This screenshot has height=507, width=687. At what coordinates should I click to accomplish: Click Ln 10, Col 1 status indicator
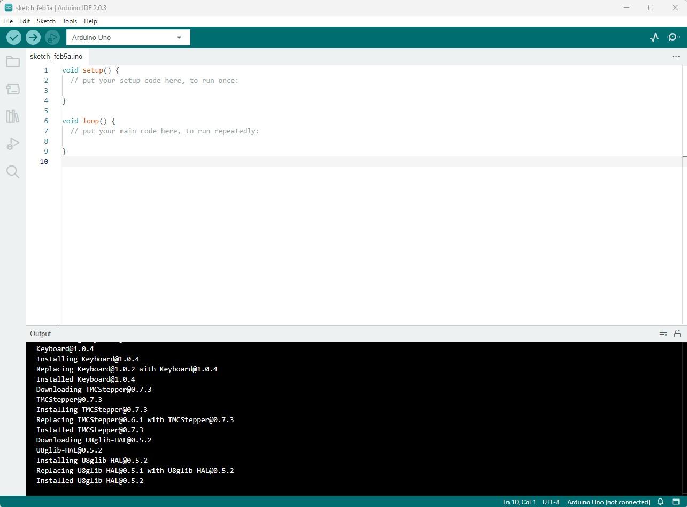pyautogui.click(x=519, y=502)
